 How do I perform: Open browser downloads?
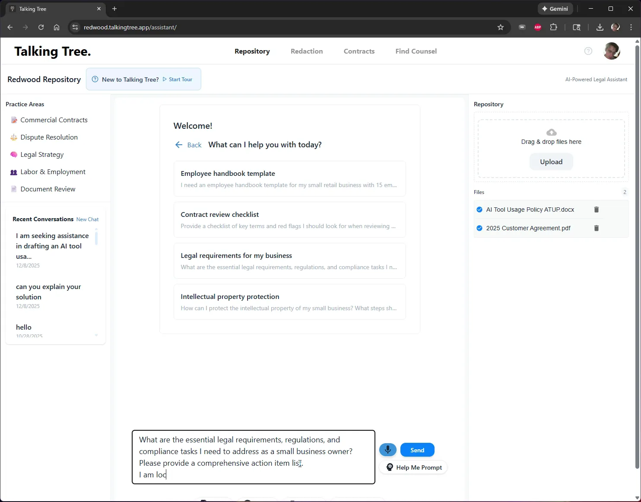tap(600, 27)
